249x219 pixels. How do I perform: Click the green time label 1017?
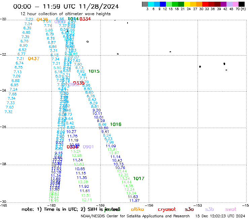coord(139,179)
